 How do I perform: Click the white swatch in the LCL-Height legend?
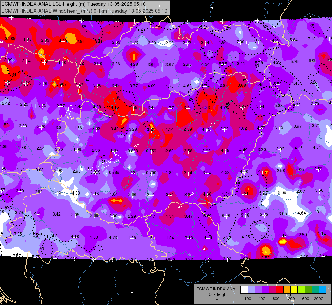244,290
